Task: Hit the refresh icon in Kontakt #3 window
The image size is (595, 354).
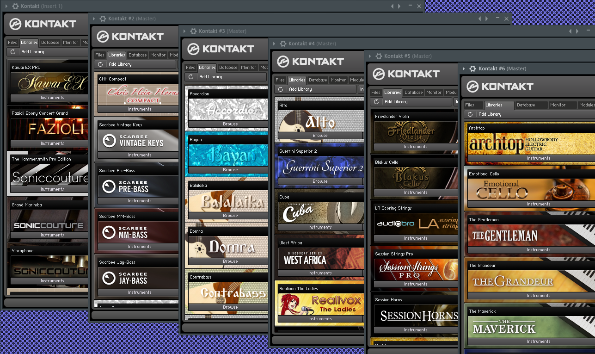Action: click(190, 77)
